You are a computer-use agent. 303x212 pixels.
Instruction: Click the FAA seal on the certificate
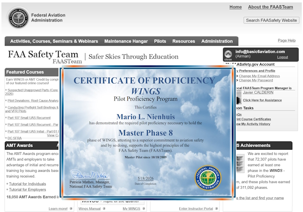tap(208, 178)
